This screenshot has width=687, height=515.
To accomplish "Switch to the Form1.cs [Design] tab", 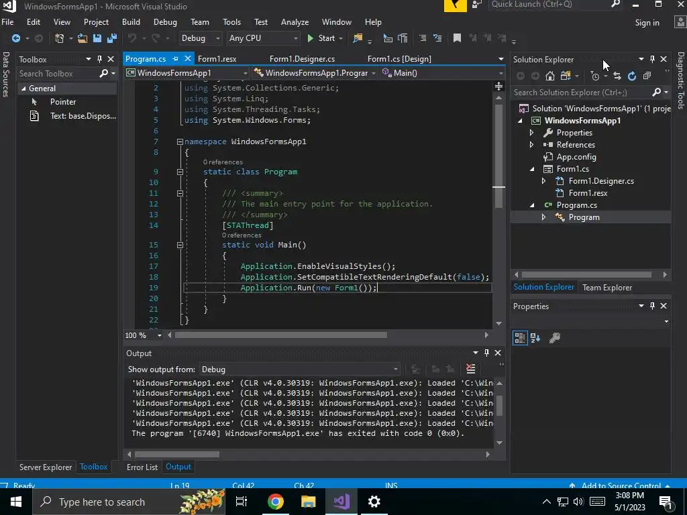I will (399, 59).
